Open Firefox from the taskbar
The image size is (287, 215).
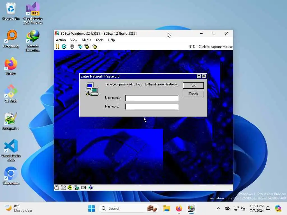click(x=179, y=208)
